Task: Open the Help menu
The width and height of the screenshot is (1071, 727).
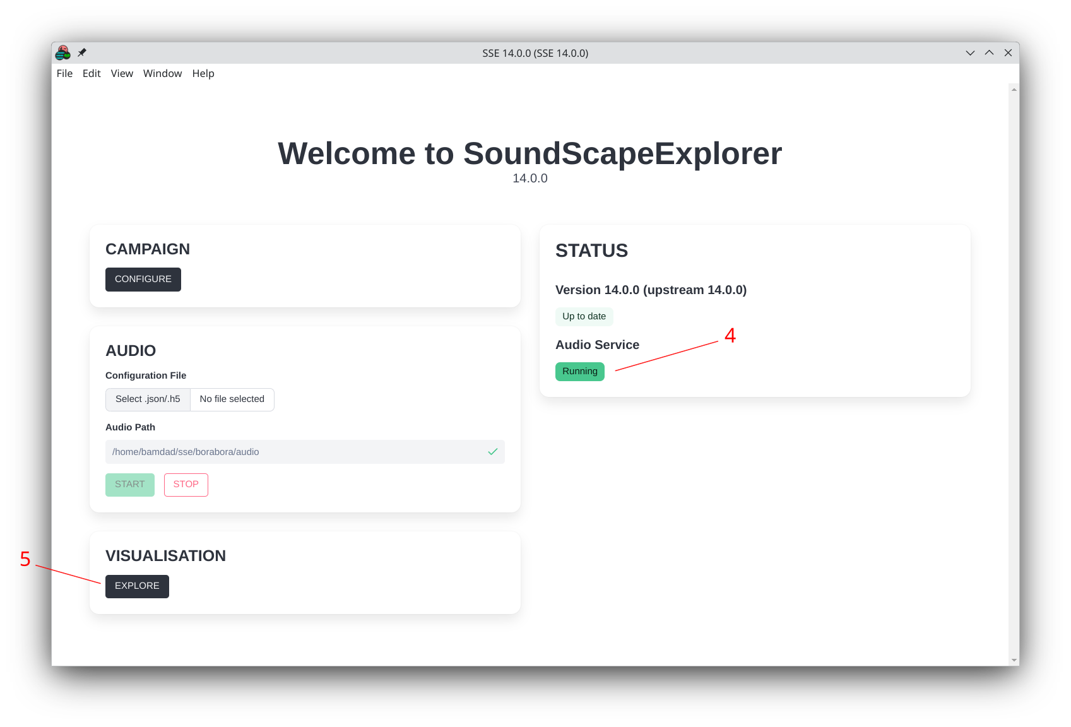Action: (x=203, y=73)
